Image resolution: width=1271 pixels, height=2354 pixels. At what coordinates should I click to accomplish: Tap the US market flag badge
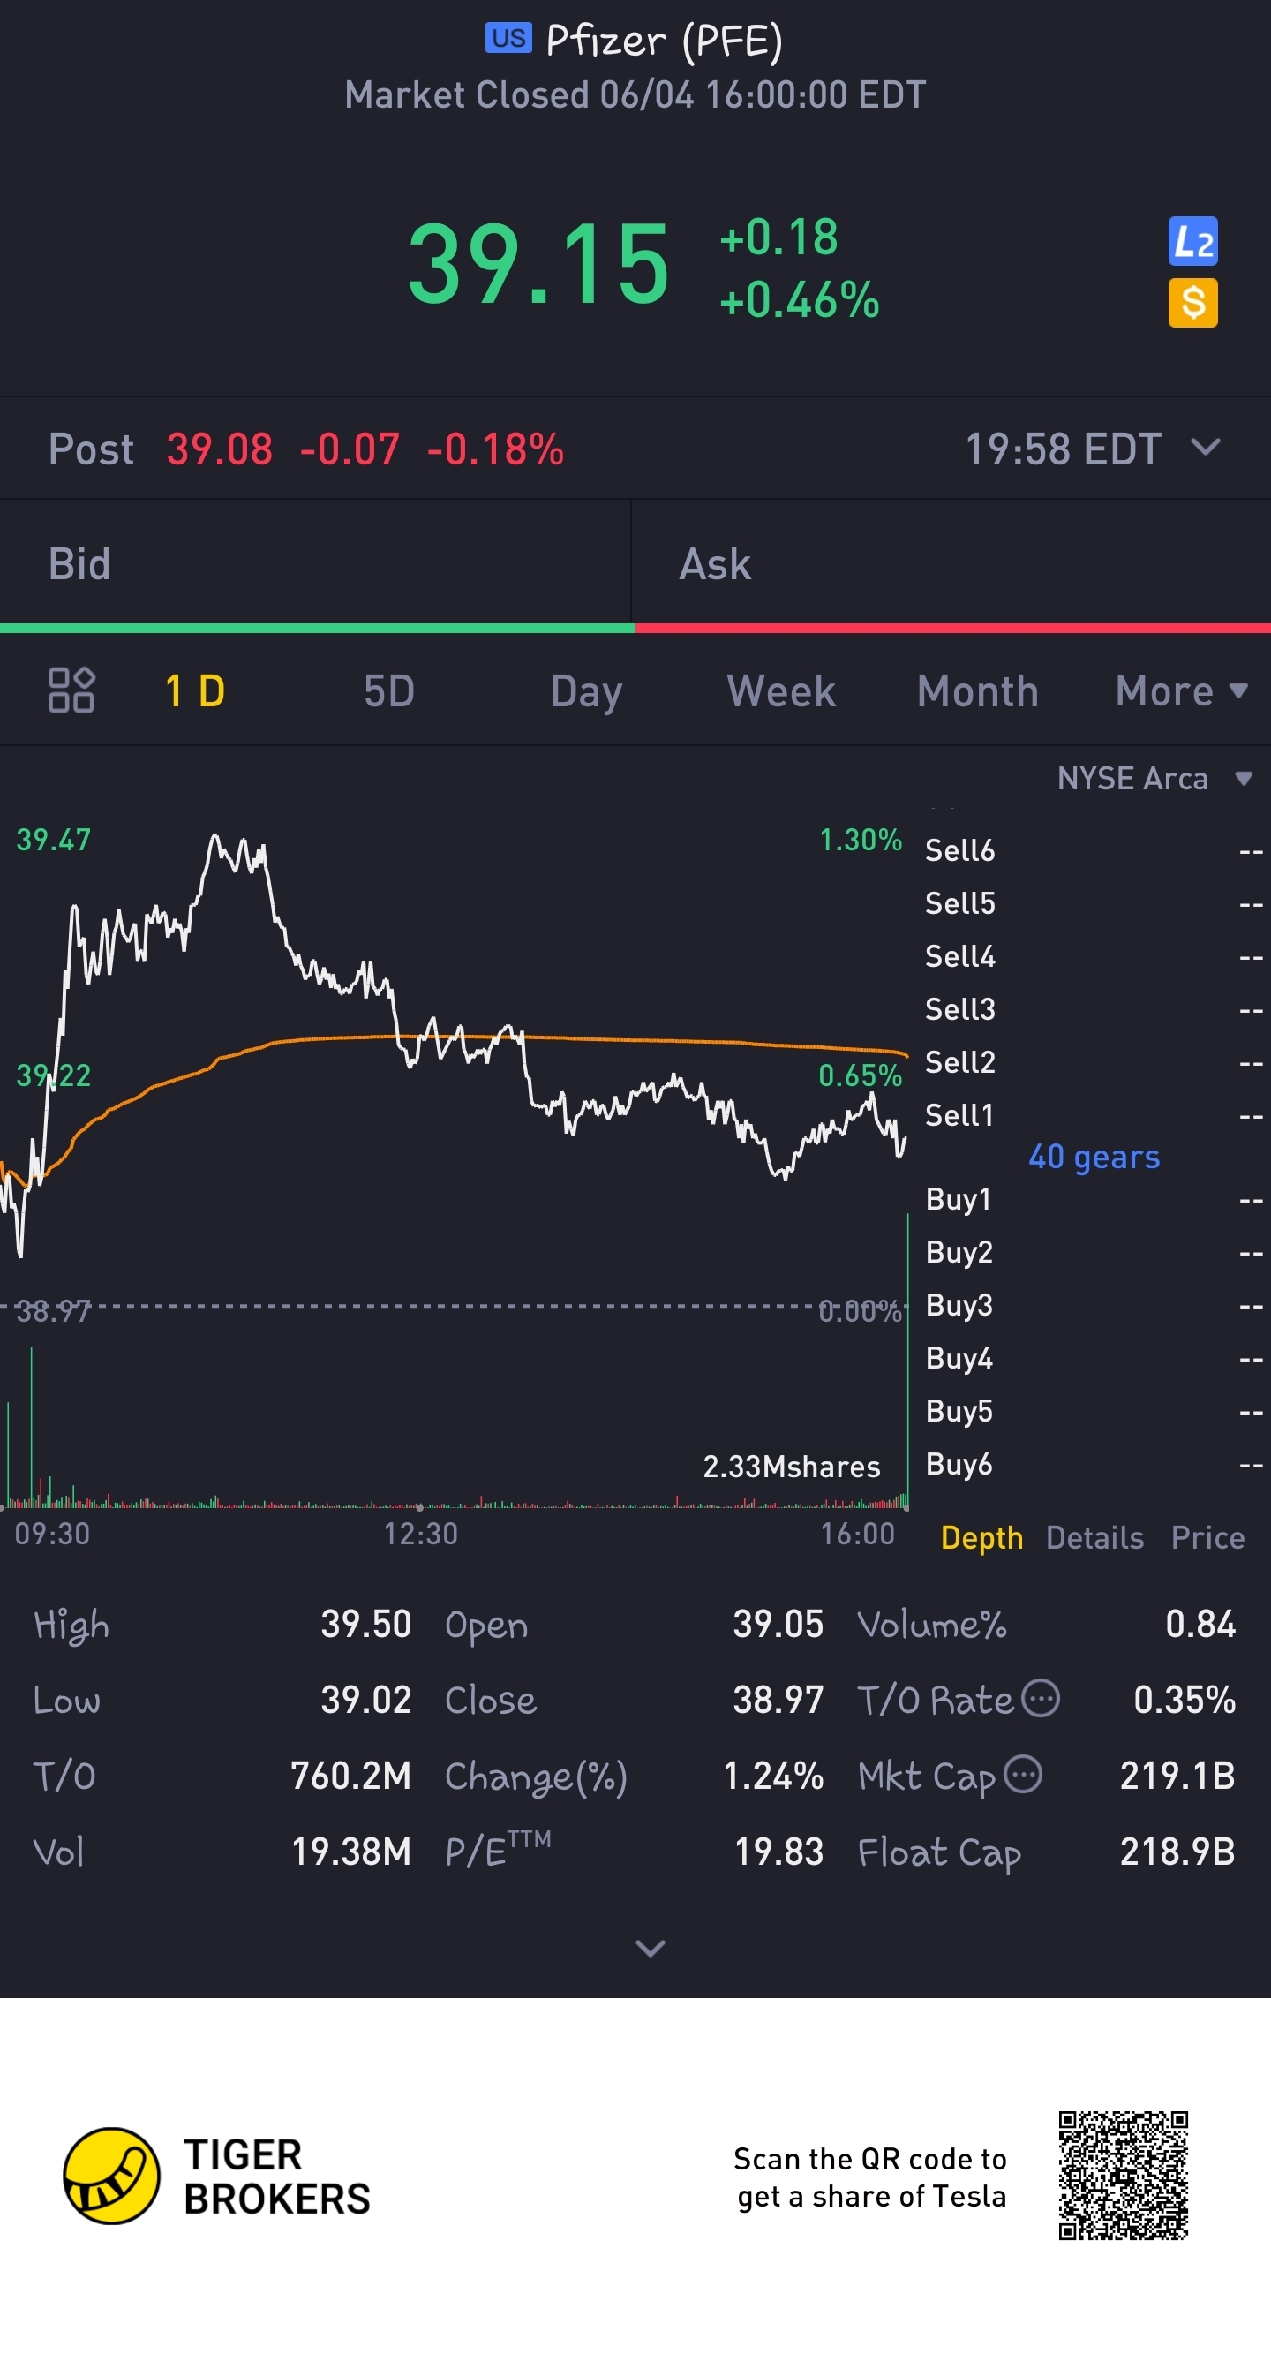click(x=508, y=38)
